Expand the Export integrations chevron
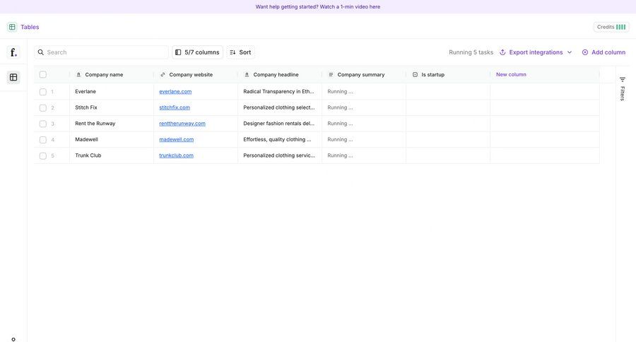This screenshot has width=636, height=342. coord(570,52)
